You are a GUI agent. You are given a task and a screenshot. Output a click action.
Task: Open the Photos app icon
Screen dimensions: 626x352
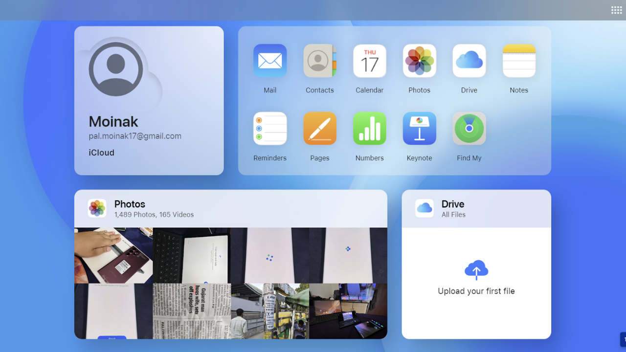point(419,61)
